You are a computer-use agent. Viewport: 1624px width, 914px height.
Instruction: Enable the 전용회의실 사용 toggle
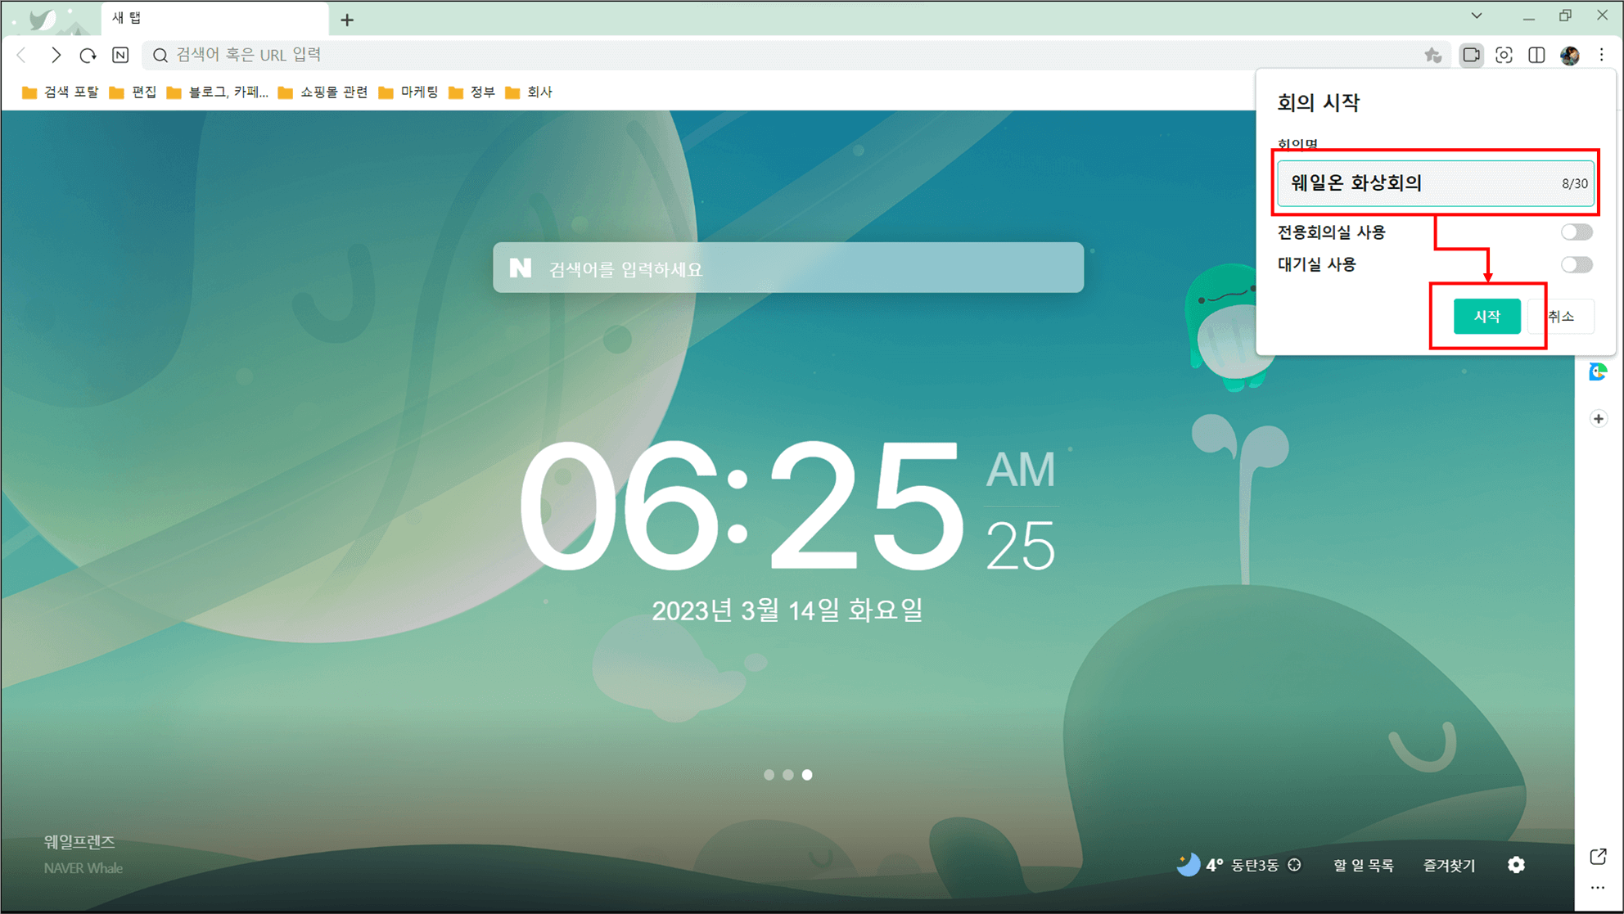[1576, 232]
